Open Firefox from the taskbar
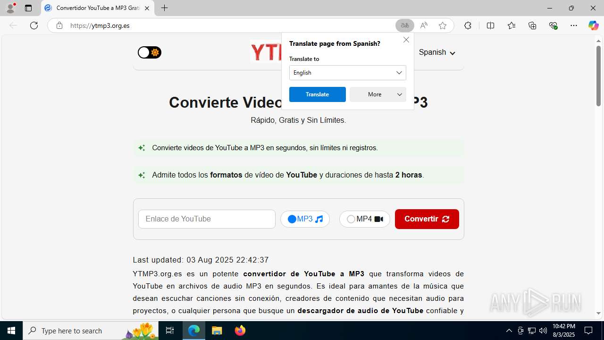 (x=240, y=331)
